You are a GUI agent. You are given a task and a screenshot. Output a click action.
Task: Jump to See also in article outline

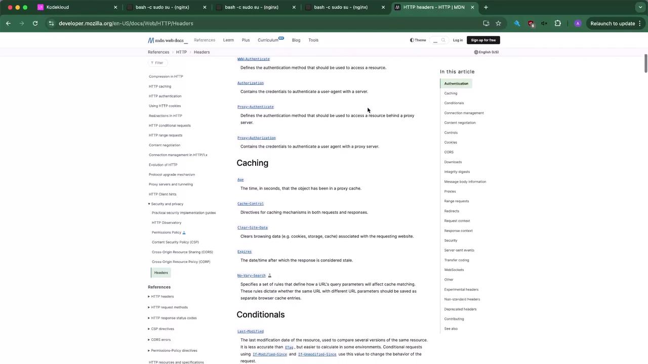(451, 329)
